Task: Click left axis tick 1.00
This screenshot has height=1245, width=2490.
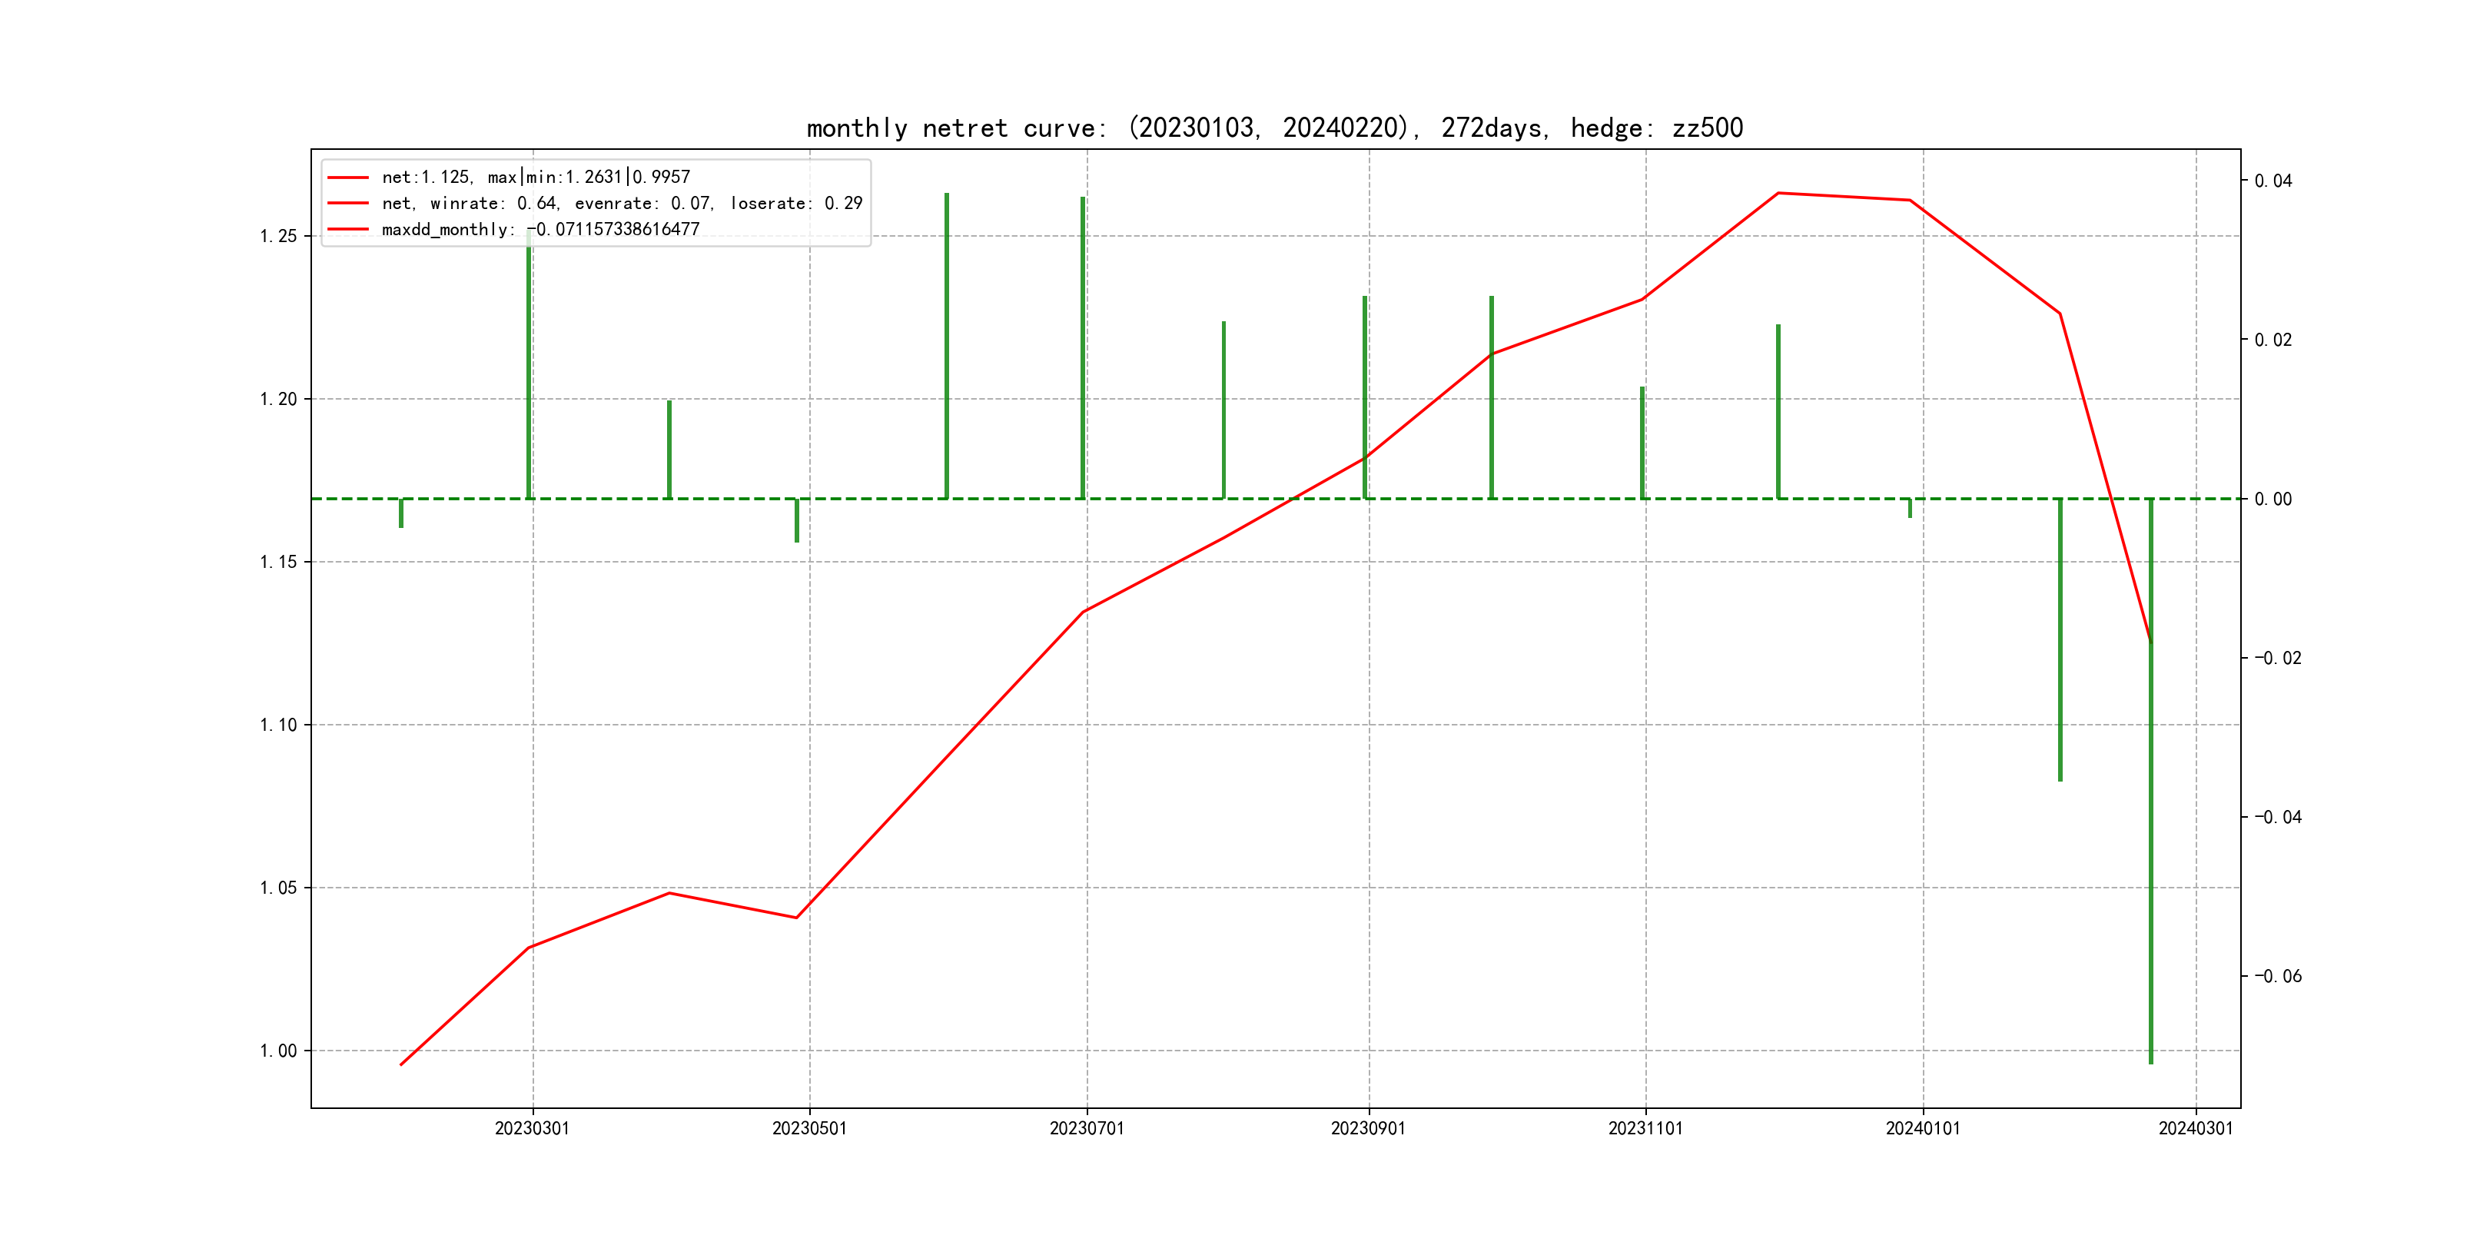Action: (278, 1051)
